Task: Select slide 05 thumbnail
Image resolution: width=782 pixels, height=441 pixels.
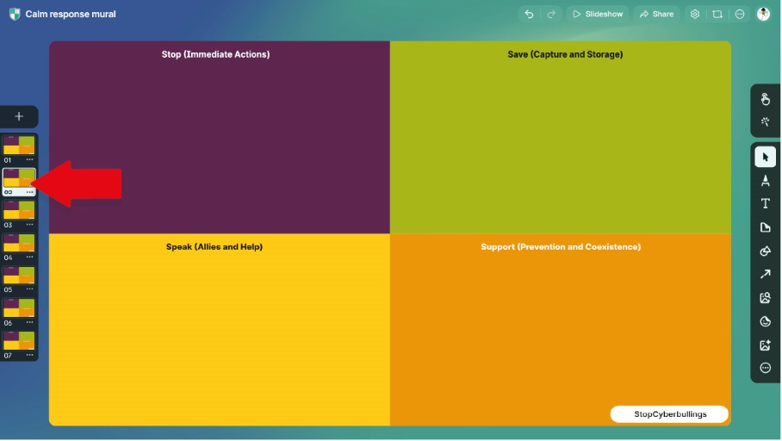Action: 19,275
